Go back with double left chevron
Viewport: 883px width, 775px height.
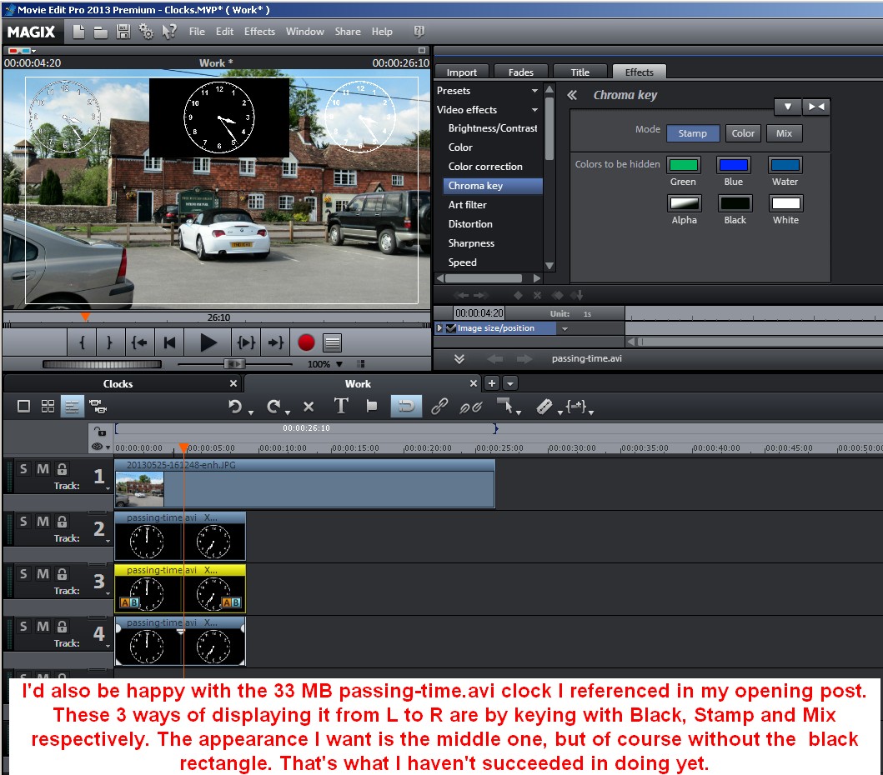tap(572, 95)
